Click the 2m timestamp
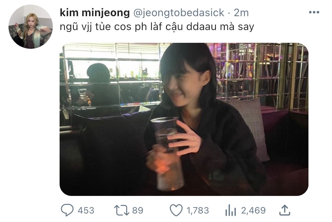This screenshot has width=332, height=222. click(241, 13)
